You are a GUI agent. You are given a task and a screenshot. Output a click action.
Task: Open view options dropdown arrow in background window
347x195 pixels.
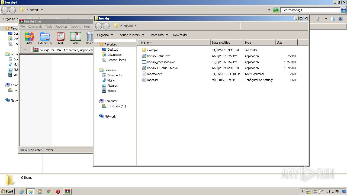[326, 19]
